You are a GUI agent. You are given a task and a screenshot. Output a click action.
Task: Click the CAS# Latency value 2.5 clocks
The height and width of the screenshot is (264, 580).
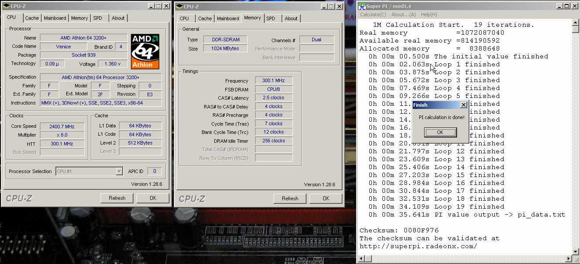(x=274, y=98)
